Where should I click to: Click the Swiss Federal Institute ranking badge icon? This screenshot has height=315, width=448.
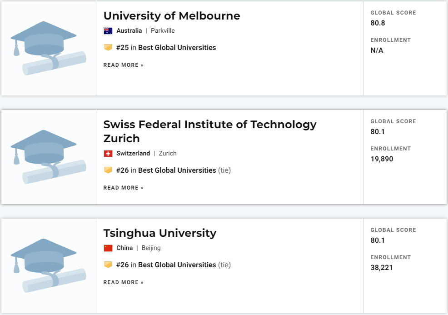click(108, 170)
